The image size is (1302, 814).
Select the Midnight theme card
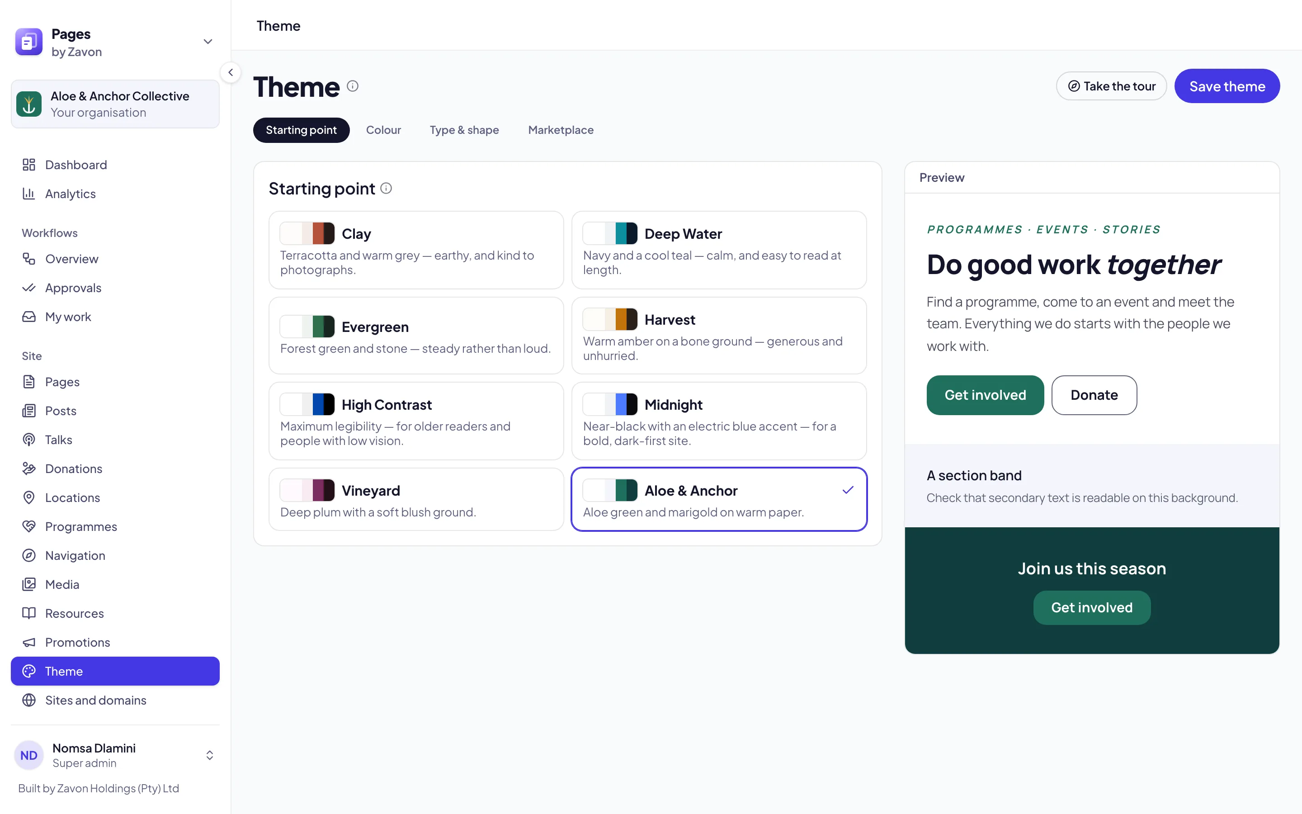719,421
